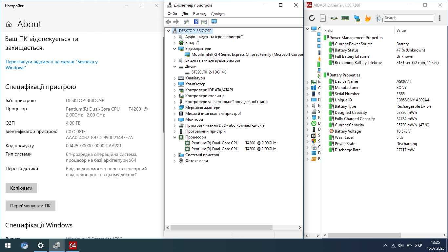Click the AIDA64 Refresh icon
Viewport: 448px width, 252px height.
pos(312,18)
